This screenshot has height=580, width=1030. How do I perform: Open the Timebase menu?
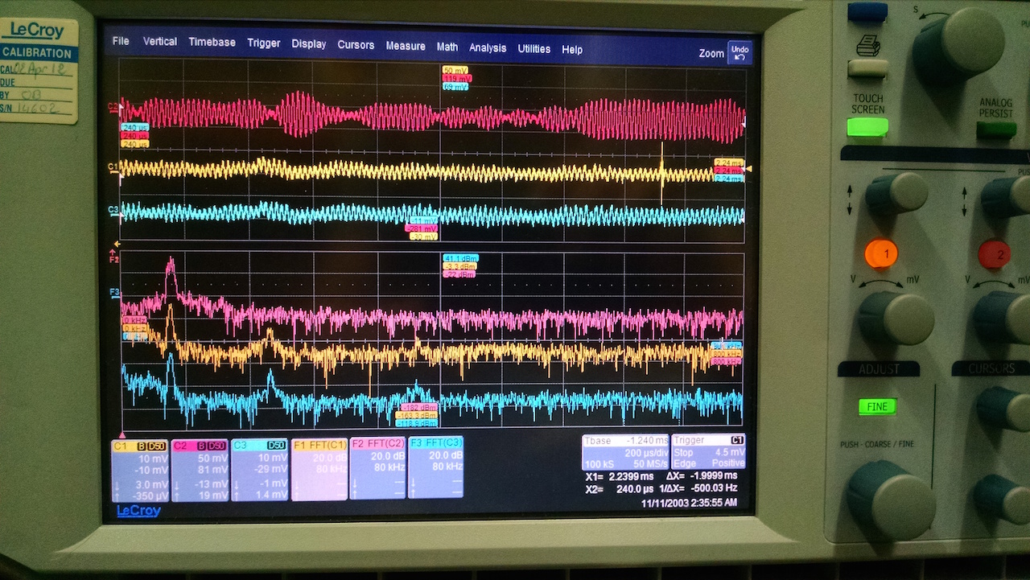pyautogui.click(x=212, y=43)
